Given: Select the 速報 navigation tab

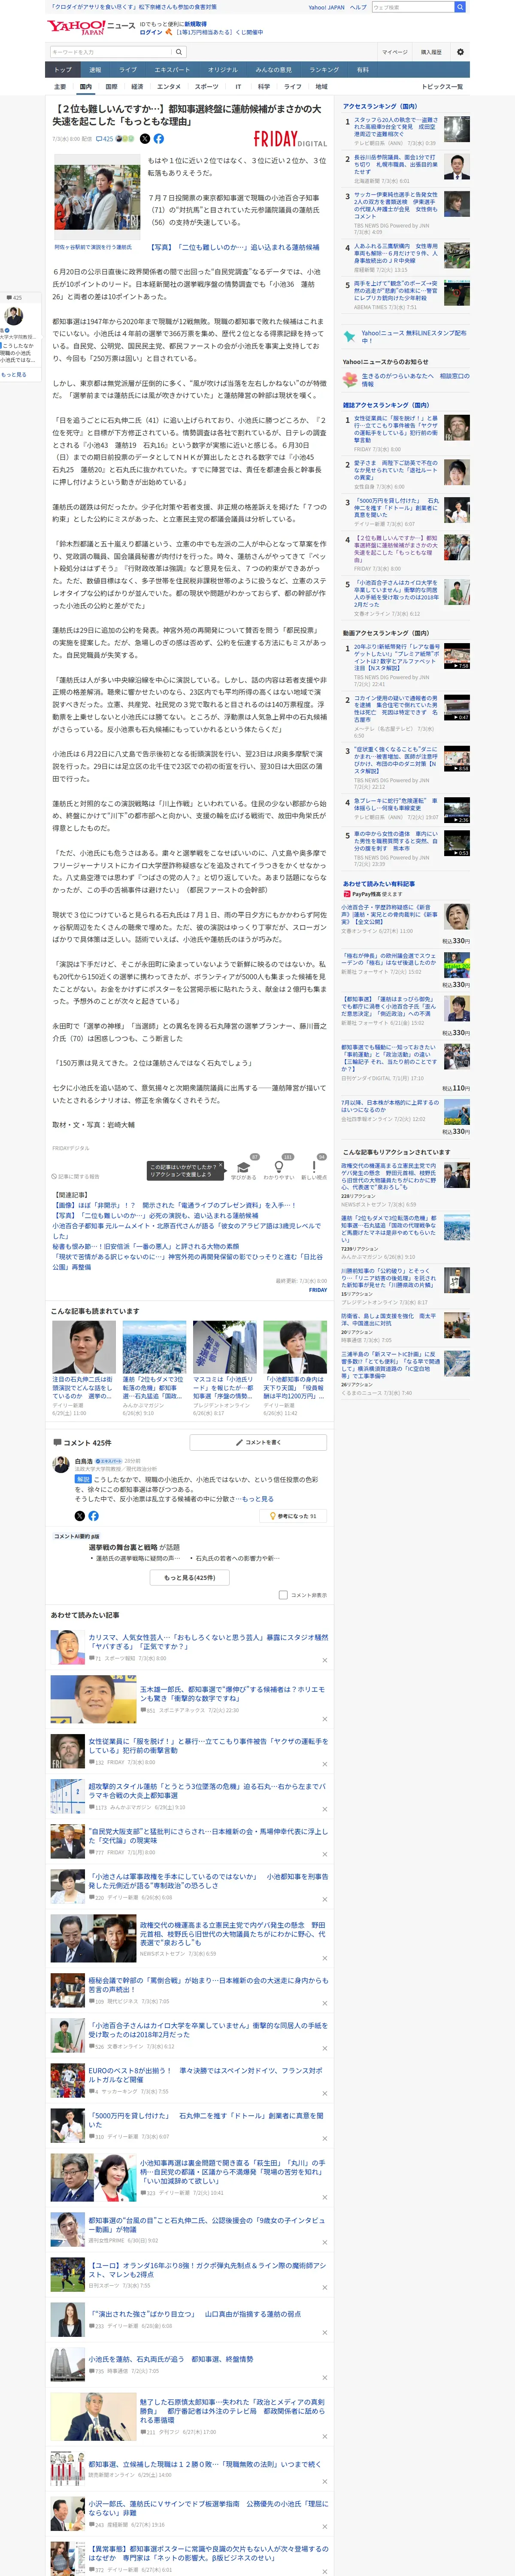Looking at the screenshot, I should point(95,70).
